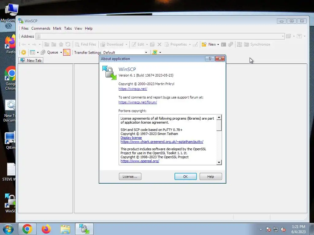This screenshot has height=235, width=314.
Task: Expand the back history dropdown arrow
Action: tap(29, 44)
